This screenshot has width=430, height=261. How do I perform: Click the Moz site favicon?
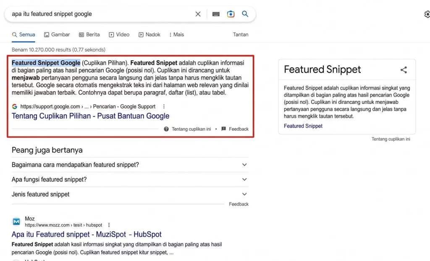coord(16,221)
